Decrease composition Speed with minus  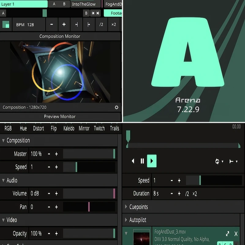coord(49,167)
